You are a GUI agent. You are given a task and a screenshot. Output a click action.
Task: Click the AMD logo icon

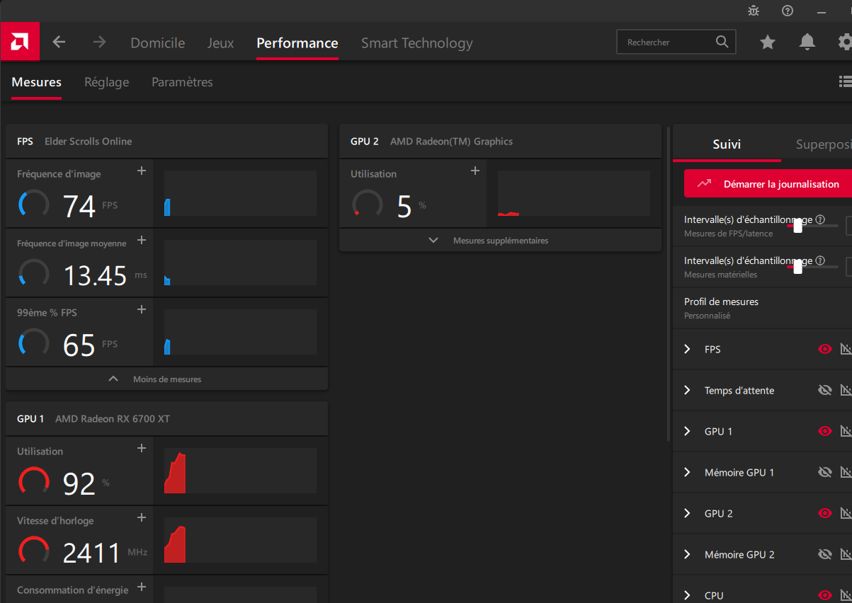pos(19,42)
